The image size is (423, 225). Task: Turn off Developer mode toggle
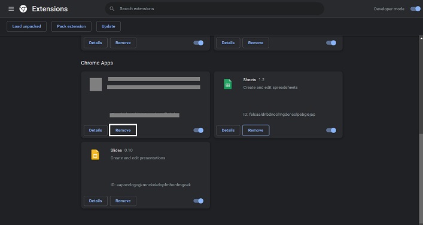click(415, 9)
